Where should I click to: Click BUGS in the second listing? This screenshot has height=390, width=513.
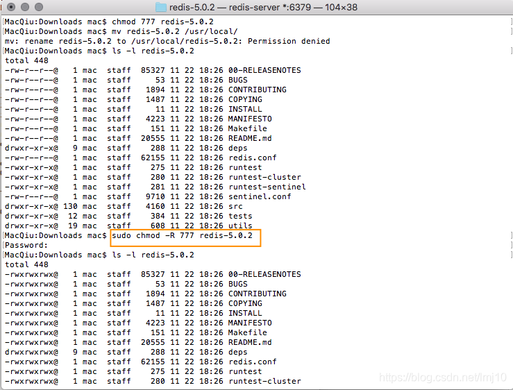click(238, 285)
